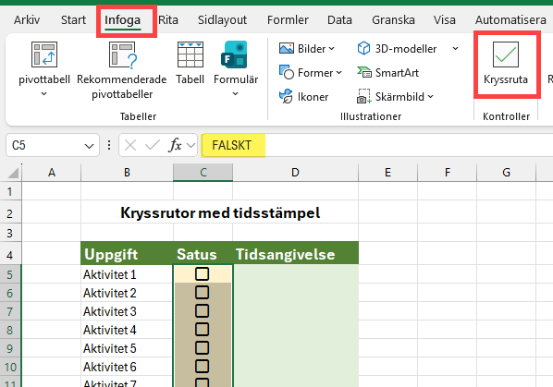
Task: Switch to the Rita tab
Action: 168,19
